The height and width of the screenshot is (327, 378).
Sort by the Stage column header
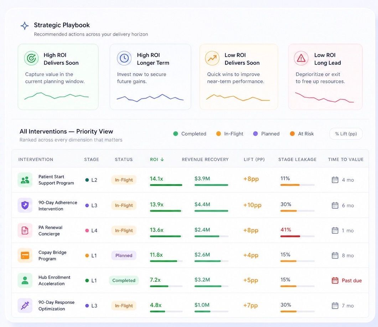(91, 159)
